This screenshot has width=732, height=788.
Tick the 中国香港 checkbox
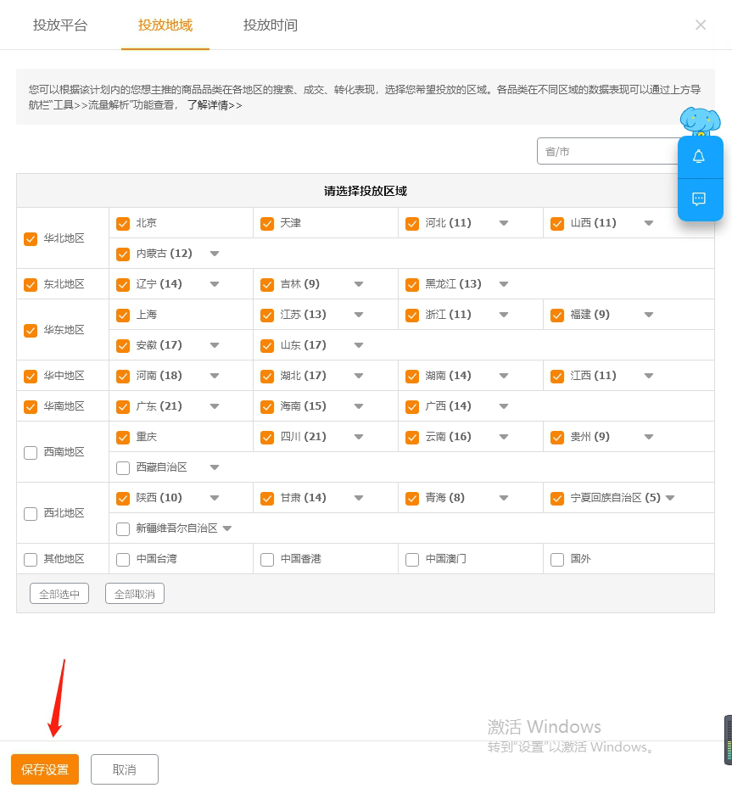267,560
